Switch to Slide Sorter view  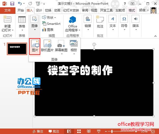tap(79, 131)
